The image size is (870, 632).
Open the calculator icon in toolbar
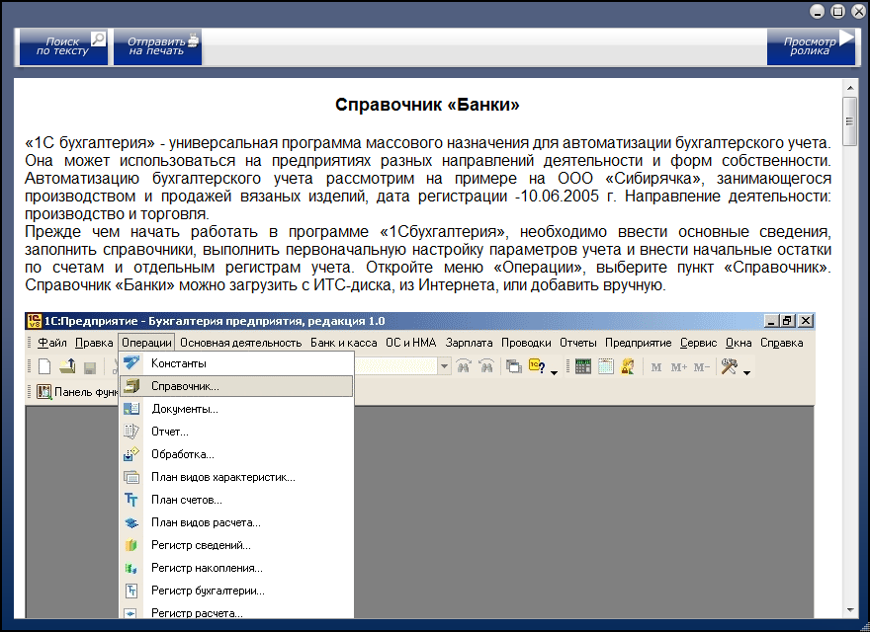point(583,366)
